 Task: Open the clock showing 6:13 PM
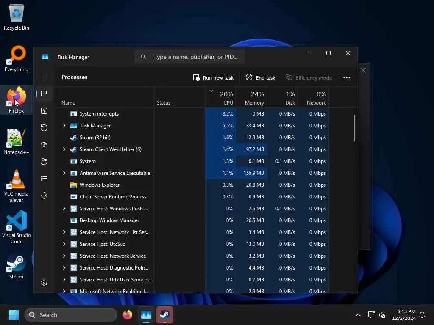point(404,315)
